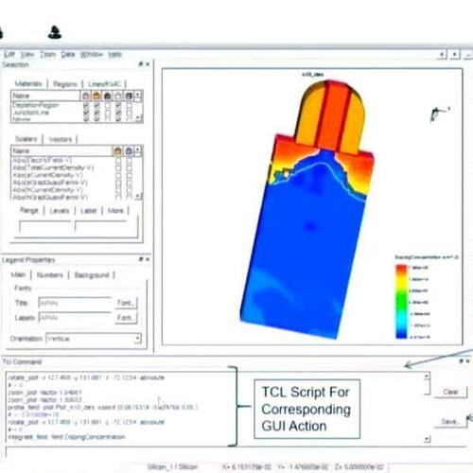Click the orange icon in Materials table header
Screen dimensions: 473x473
point(96,96)
